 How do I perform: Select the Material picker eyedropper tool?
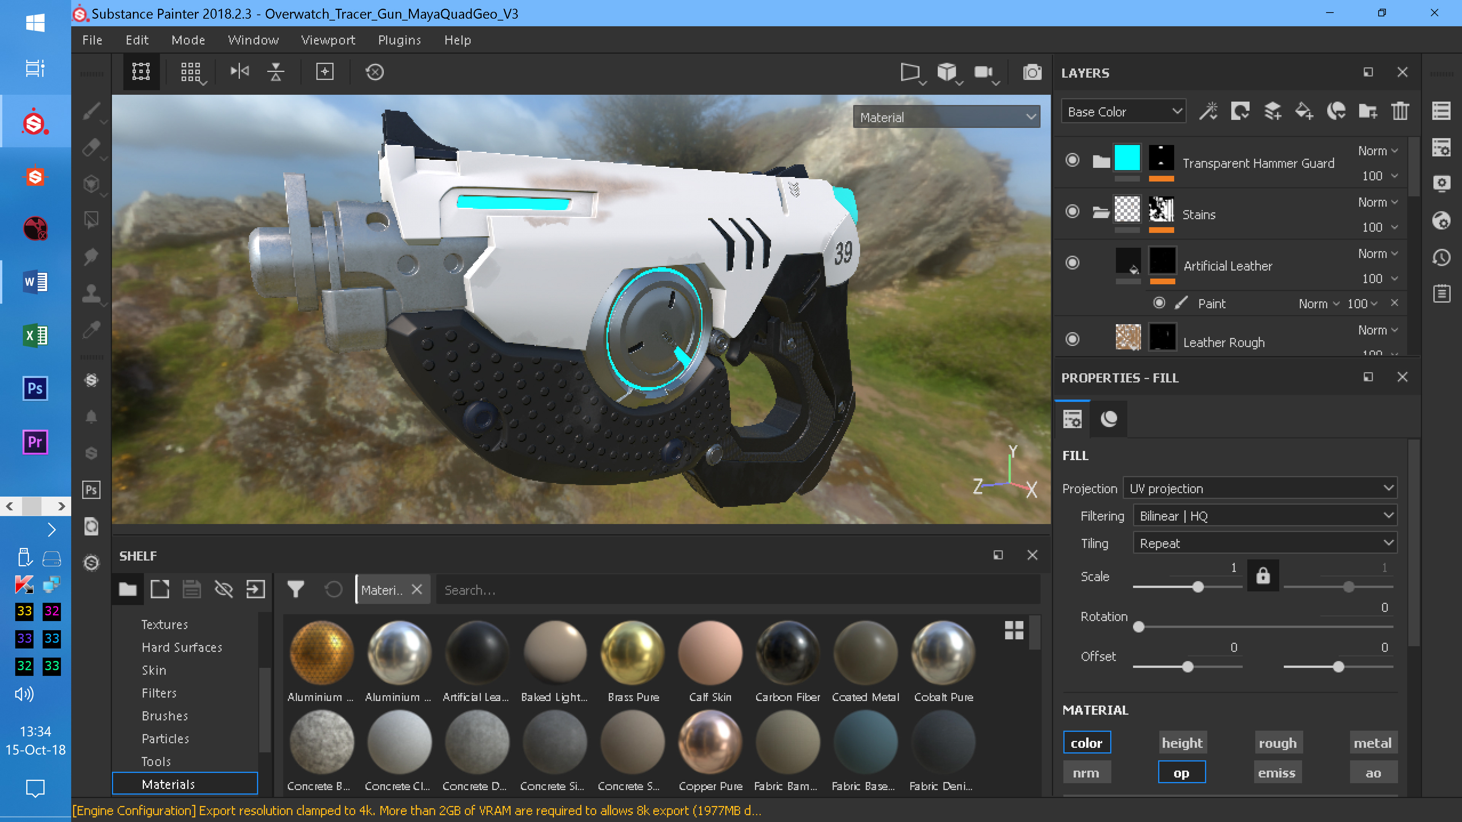[x=91, y=330]
